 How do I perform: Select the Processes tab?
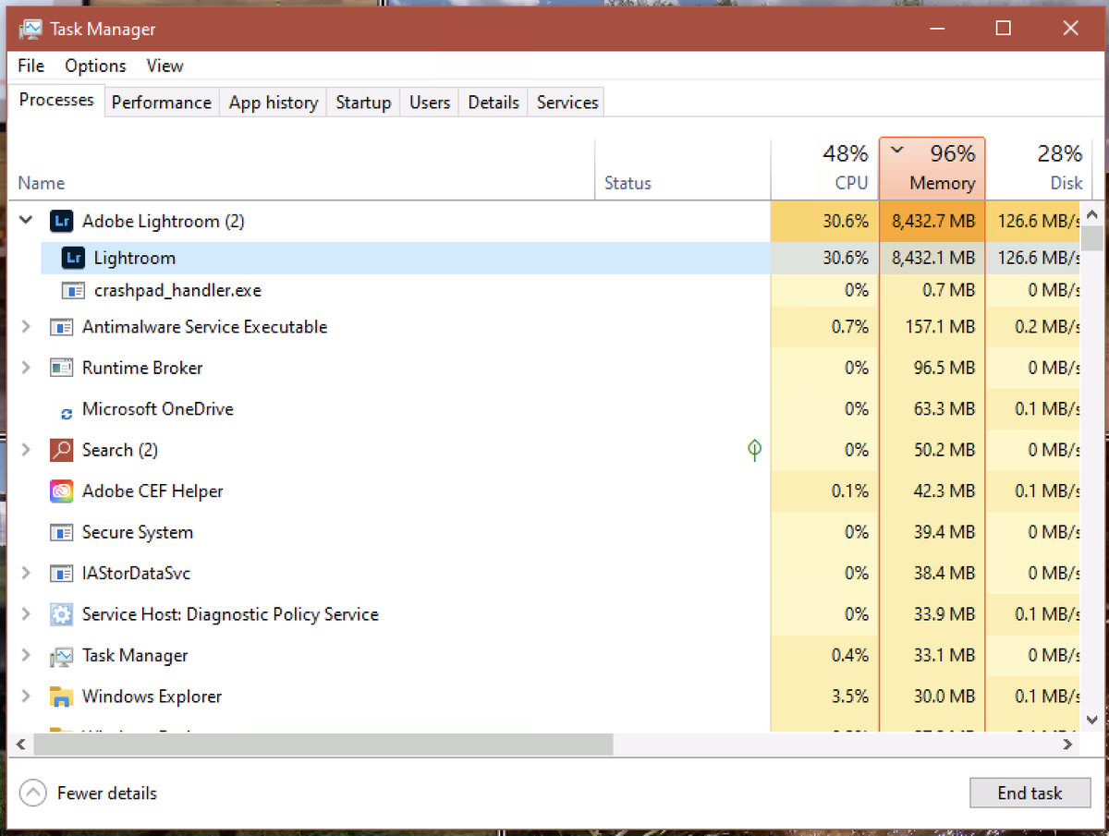click(x=56, y=100)
